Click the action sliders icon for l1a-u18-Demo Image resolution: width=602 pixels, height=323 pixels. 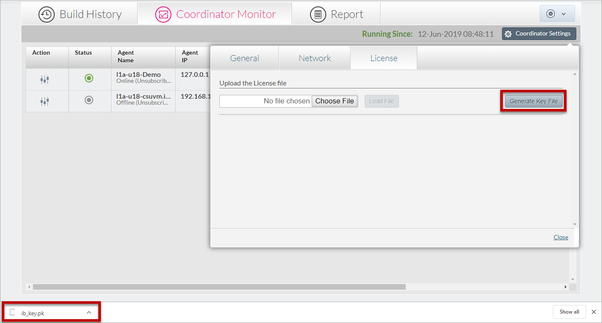(x=45, y=79)
